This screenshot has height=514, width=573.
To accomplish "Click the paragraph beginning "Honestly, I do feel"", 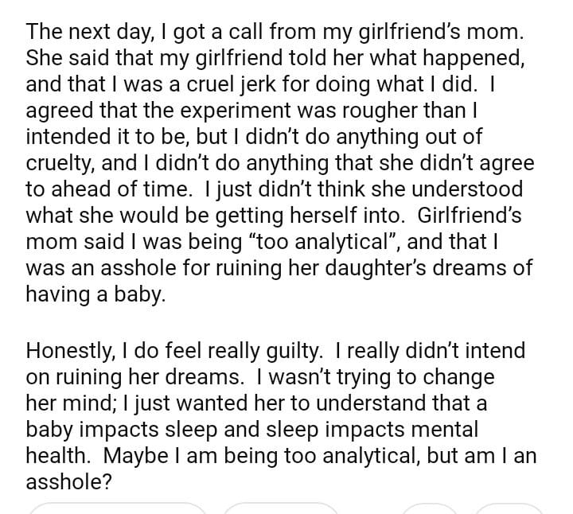I will [279, 415].
